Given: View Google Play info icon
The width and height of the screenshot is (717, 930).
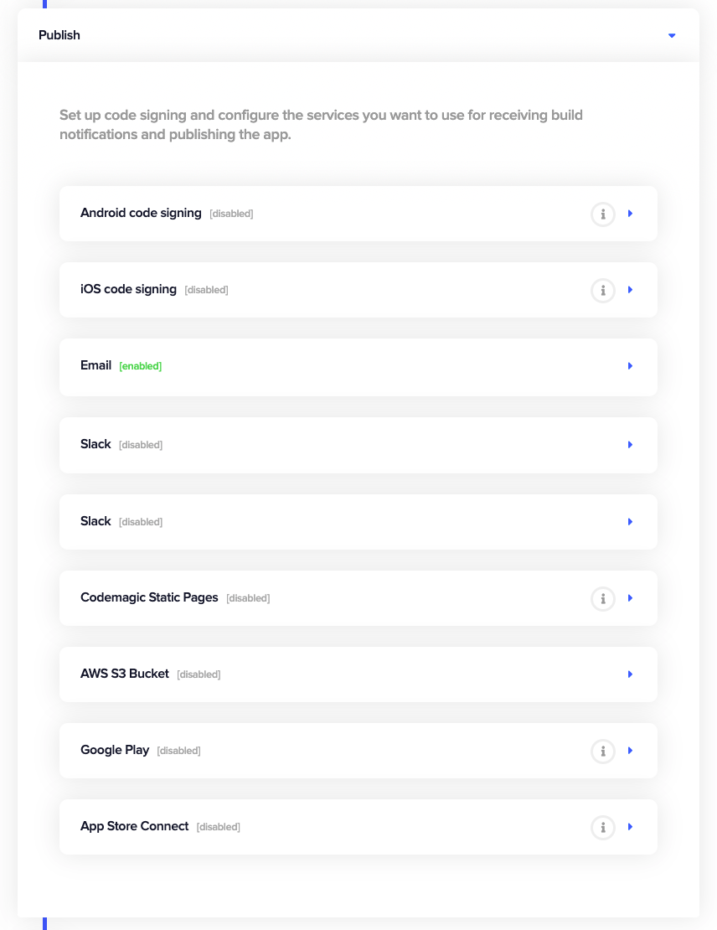Looking at the screenshot, I should (602, 752).
